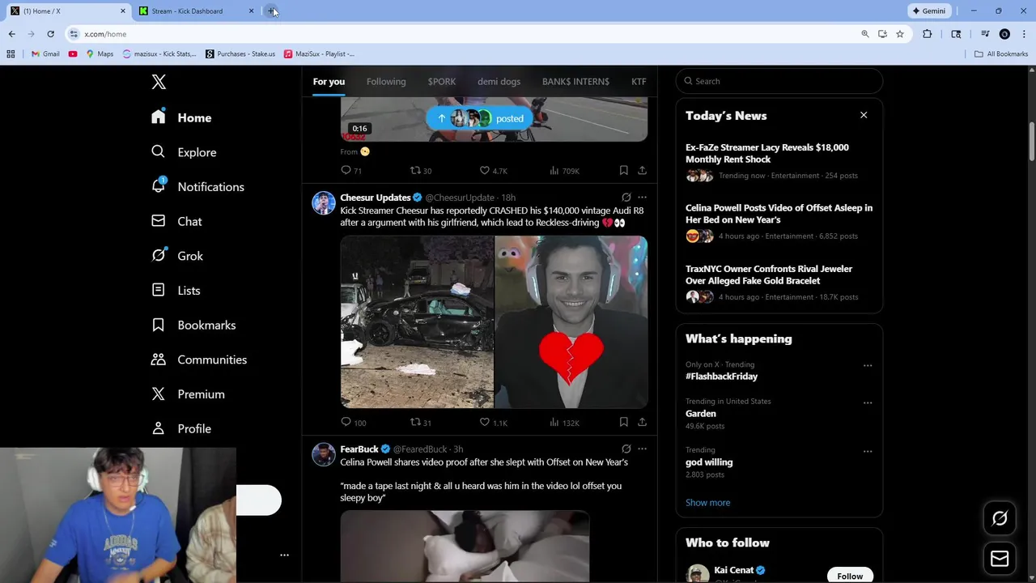
Task: Open Grok from the sidebar
Action: point(177,256)
